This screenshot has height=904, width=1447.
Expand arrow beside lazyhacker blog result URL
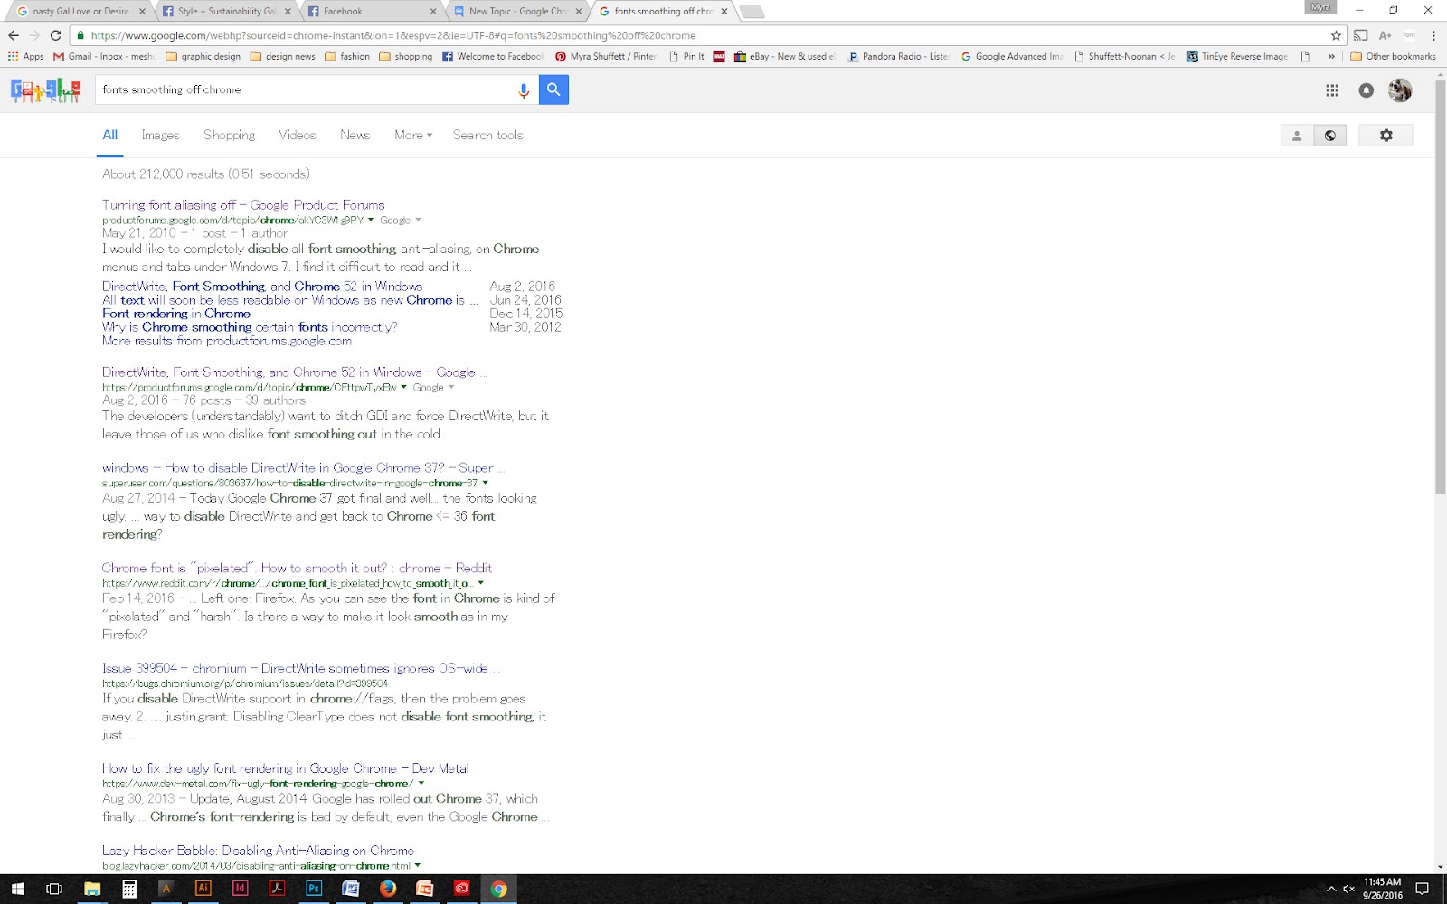(x=417, y=865)
